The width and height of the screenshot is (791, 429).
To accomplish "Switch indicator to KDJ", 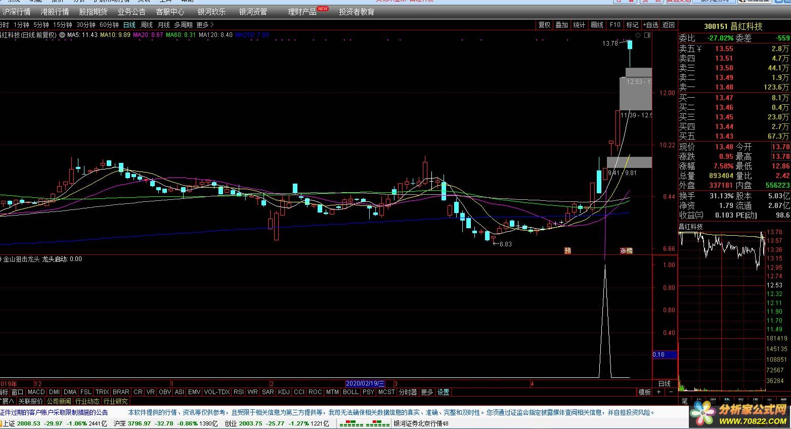I will [284, 392].
